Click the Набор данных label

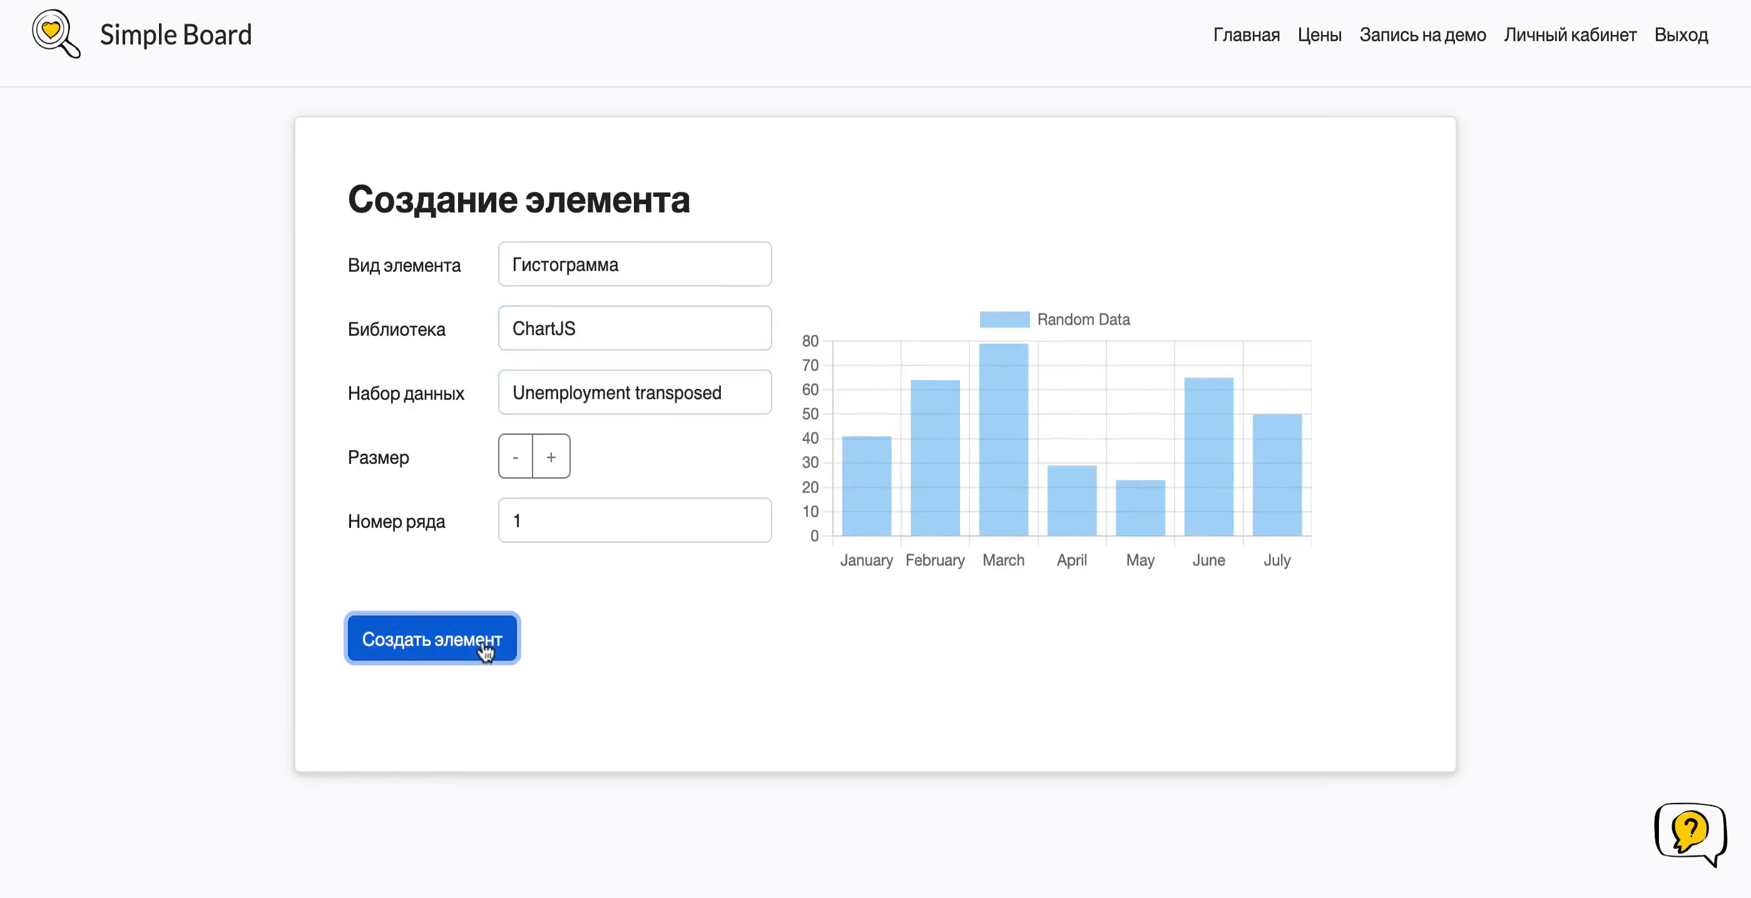click(x=406, y=393)
